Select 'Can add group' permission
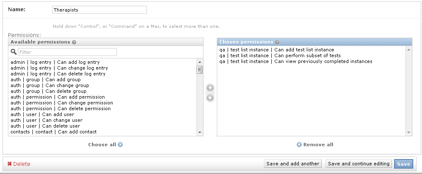 coord(103,80)
